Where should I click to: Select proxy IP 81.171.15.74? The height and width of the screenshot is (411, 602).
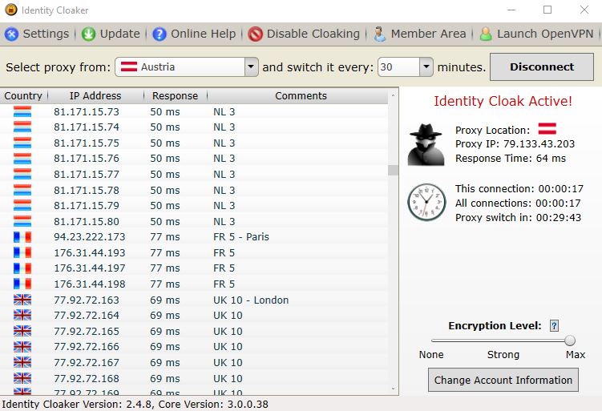[x=87, y=127]
